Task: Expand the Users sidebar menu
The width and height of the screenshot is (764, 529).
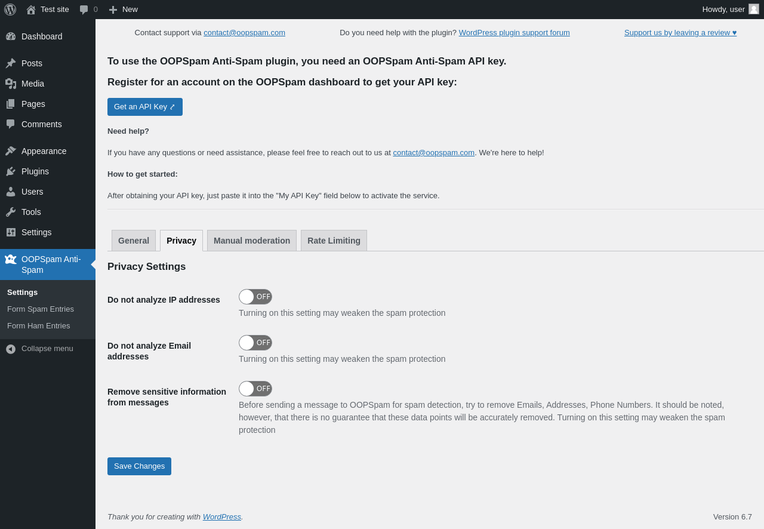Action: [32, 192]
